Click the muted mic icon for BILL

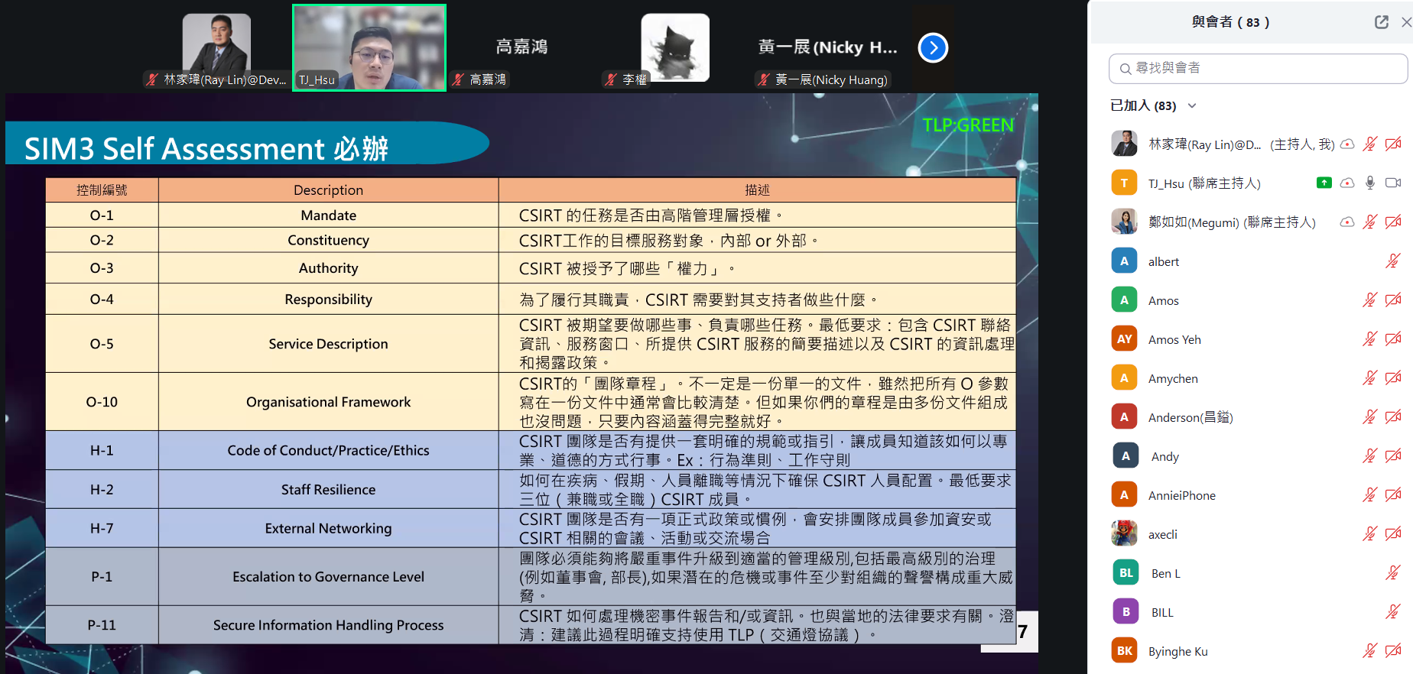[x=1393, y=611]
